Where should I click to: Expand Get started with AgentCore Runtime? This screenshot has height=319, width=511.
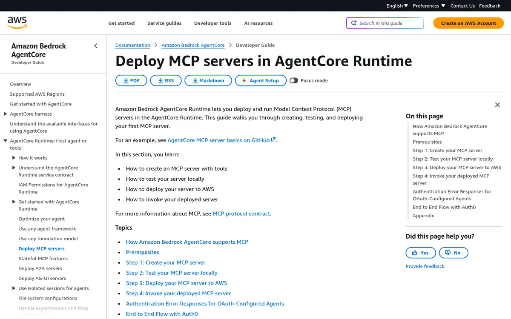pyautogui.click(x=14, y=202)
